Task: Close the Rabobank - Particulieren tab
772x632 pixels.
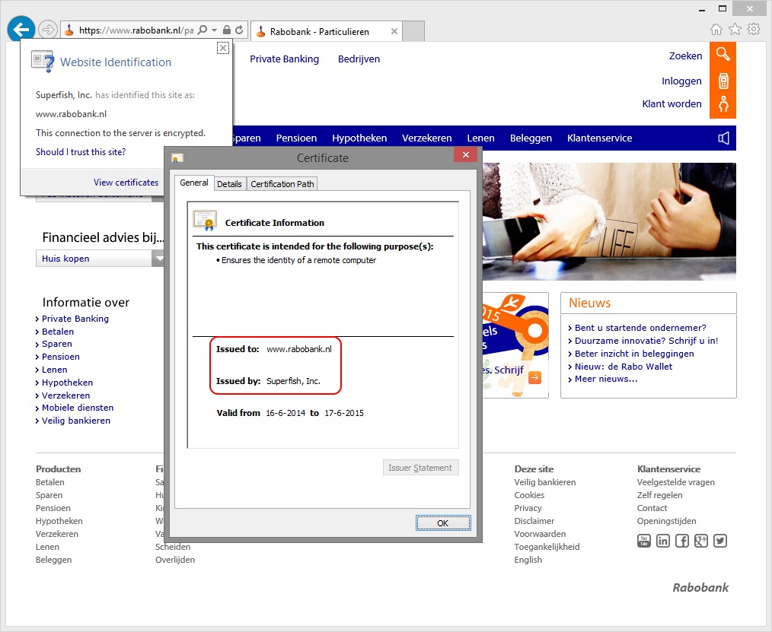Action: 394,31
